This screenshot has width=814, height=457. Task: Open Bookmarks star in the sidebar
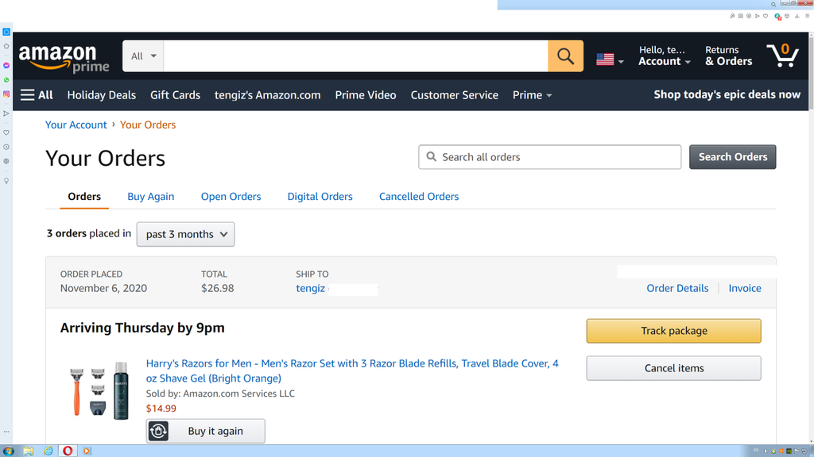pos(6,46)
